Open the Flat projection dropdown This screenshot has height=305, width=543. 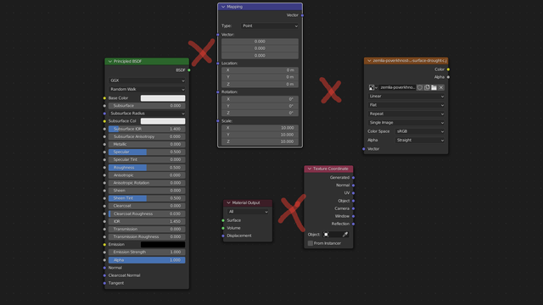point(406,105)
